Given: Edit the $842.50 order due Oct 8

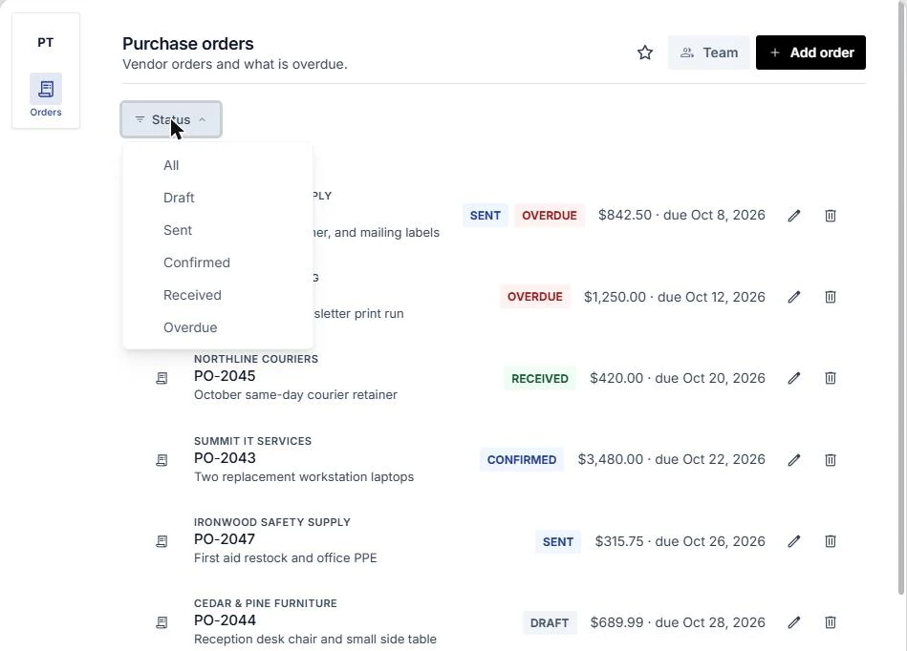Looking at the screenshot, I should pos(794,216).
